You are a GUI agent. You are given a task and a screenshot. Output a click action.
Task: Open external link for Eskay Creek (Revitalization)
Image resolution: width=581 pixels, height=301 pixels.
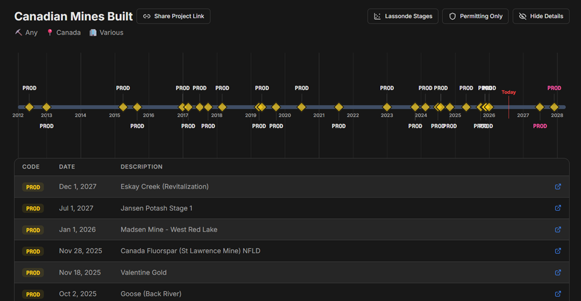pyautogui.click(x=557, y=187)
